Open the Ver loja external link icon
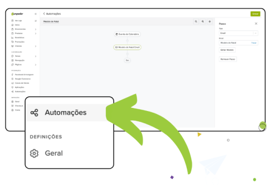The width and height of the screenshot is (270, 185). coord(35,21)
